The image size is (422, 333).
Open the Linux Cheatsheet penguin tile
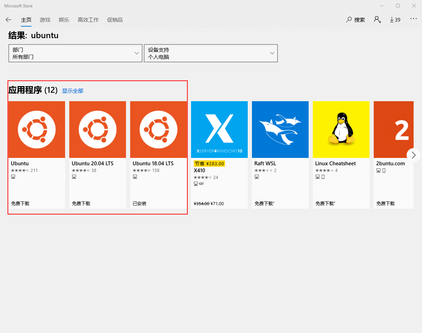(x=341, y=130)
